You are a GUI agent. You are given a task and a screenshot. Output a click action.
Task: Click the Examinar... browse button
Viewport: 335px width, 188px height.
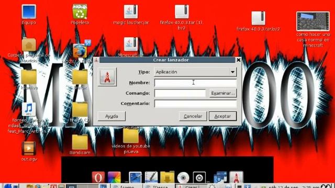click(223, 93)
